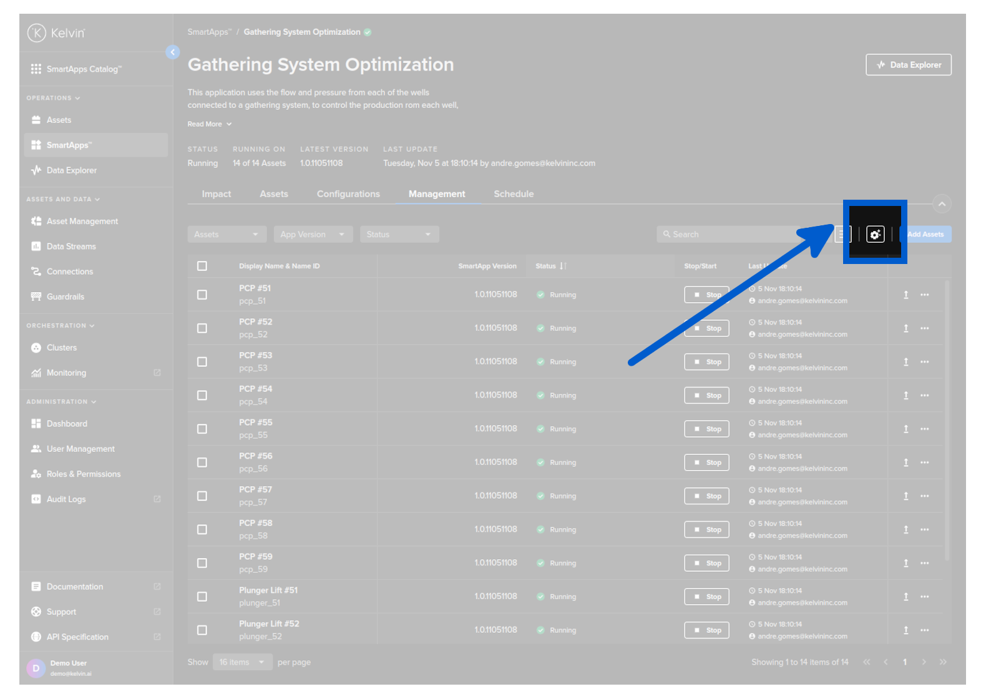Tick the checkbox for PCP #52
The width and height of the screenshot is (986, 699).
[x=202, y=328]
